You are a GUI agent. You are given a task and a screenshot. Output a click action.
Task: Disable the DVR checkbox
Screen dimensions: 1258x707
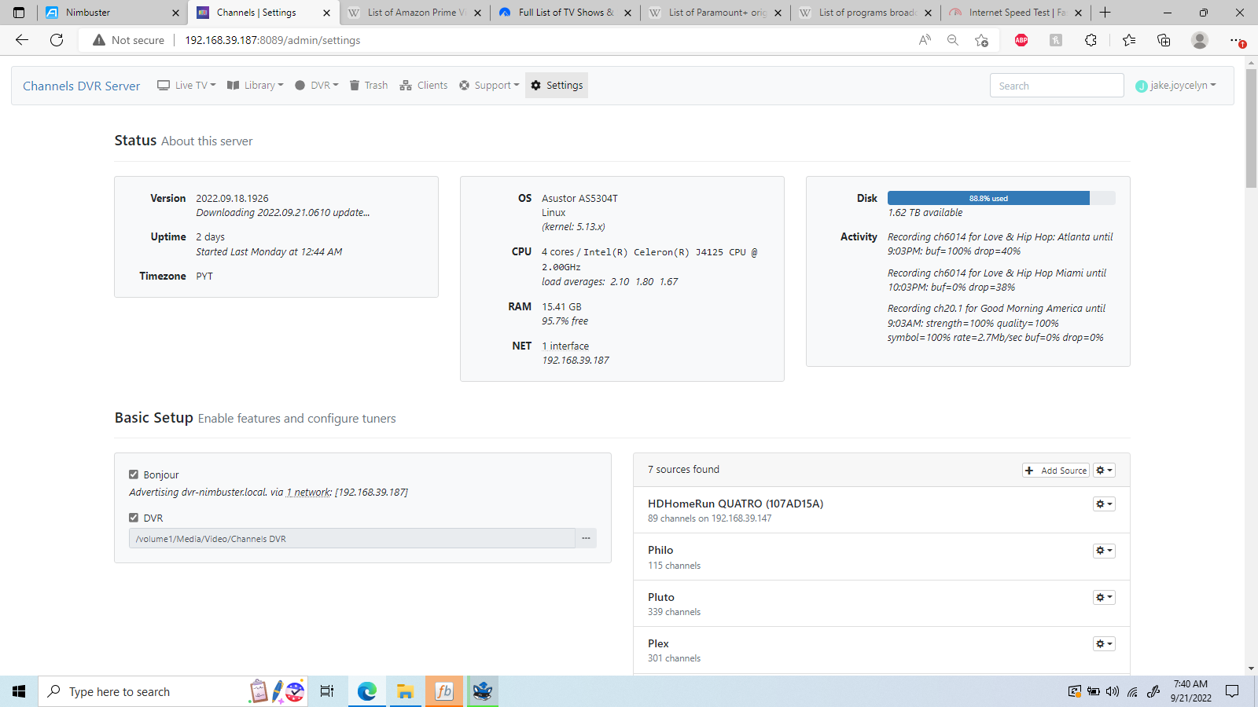[x=134, y=518]
